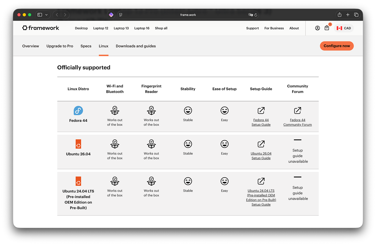Click the Framework logo
This screenshot has width=376, height=245.
tap(41, 28)
